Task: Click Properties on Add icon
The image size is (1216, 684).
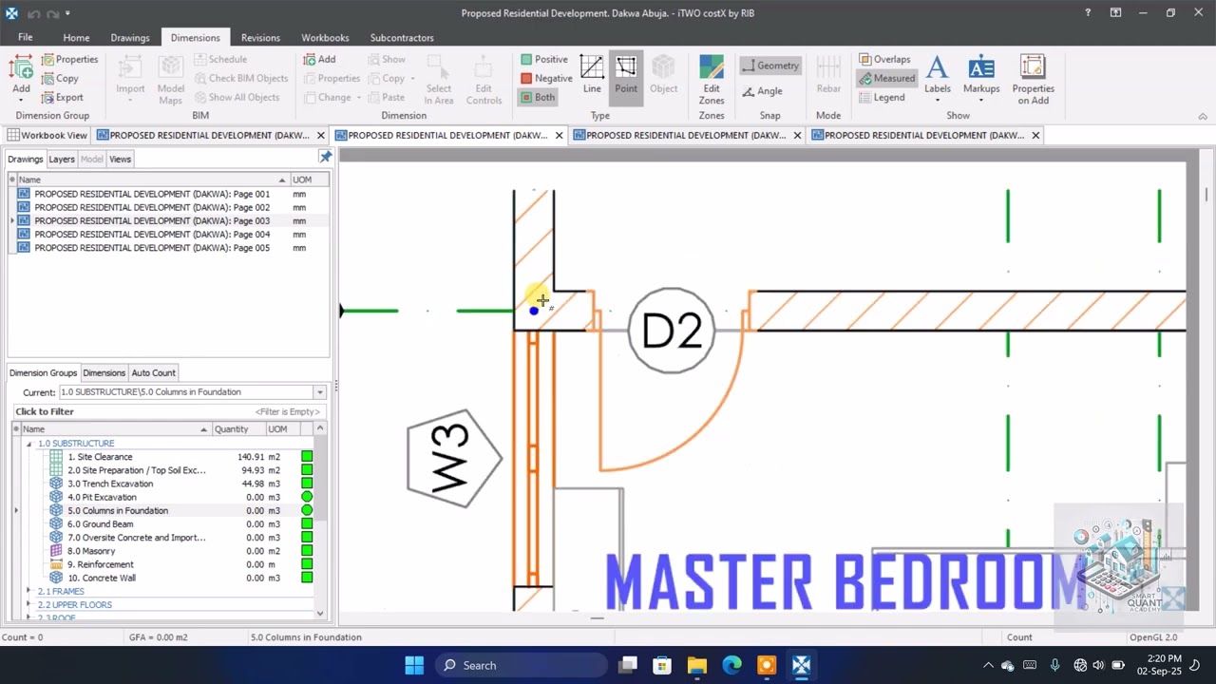Action: coord(1033,80)
